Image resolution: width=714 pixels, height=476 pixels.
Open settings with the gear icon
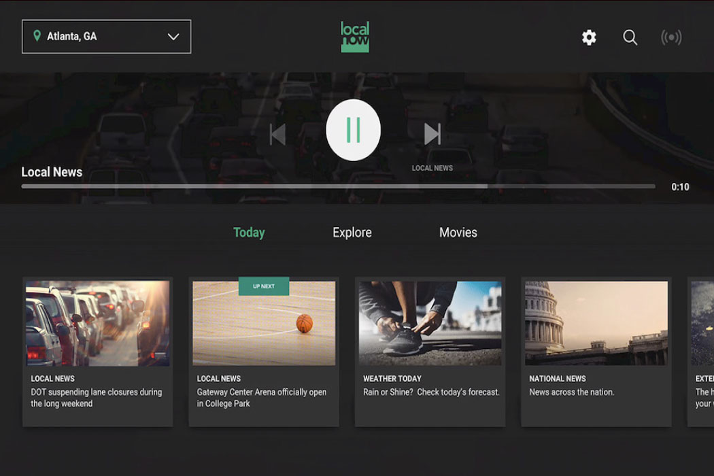point(589,37)
